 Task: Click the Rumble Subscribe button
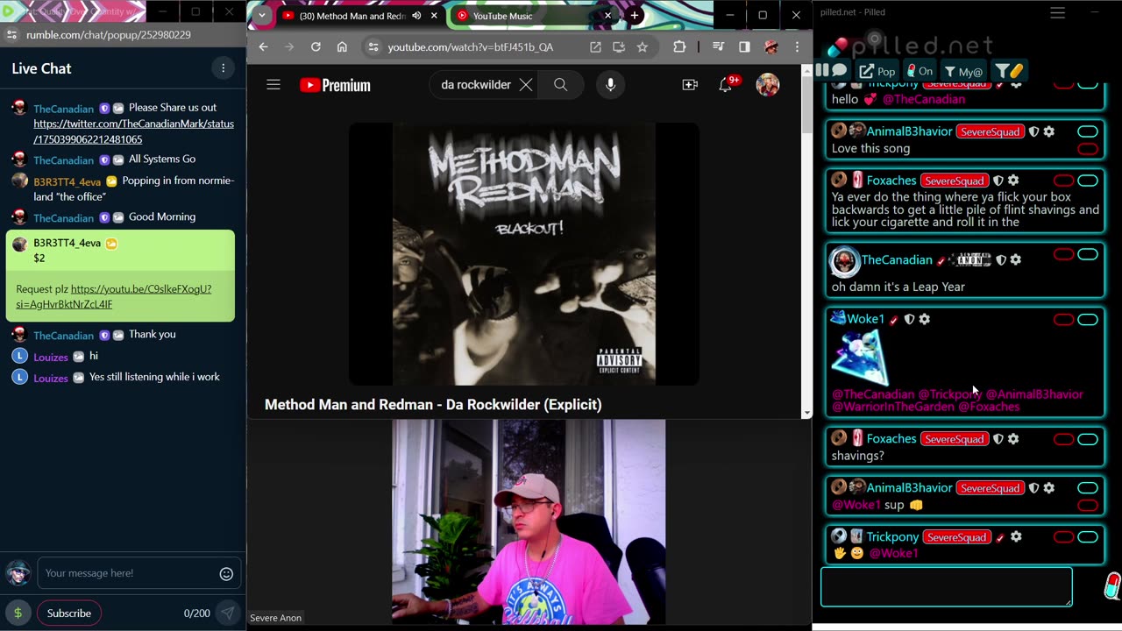tap(68, 613)
